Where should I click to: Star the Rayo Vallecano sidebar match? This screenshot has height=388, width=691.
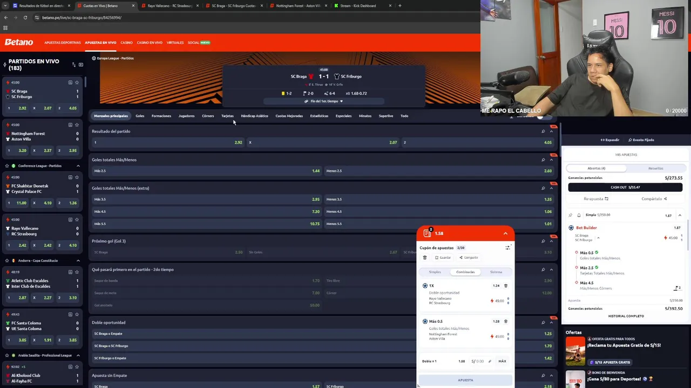point(77,219)
